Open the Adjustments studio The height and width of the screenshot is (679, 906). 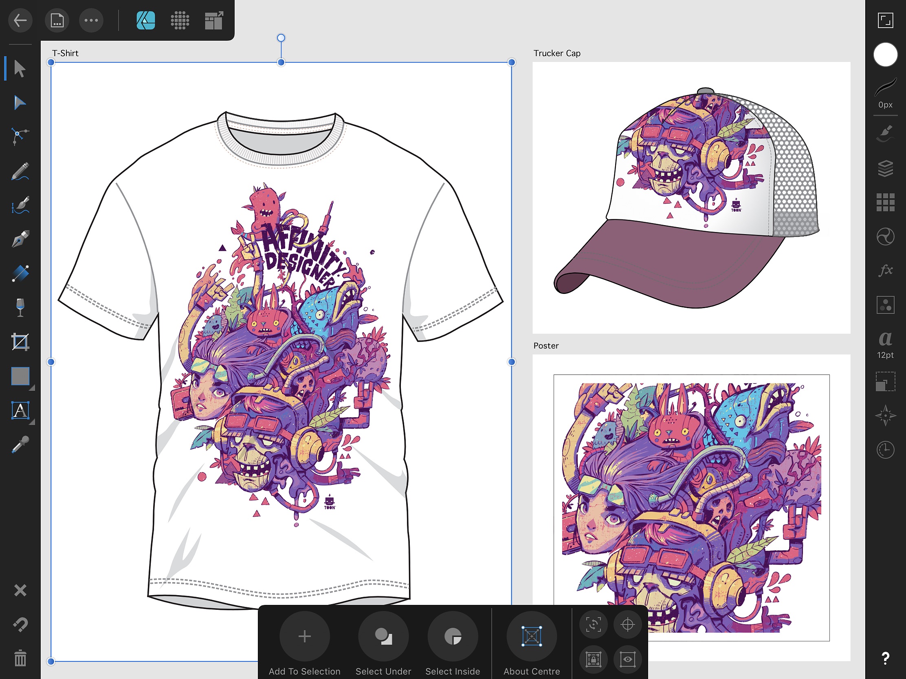[885, 237]
